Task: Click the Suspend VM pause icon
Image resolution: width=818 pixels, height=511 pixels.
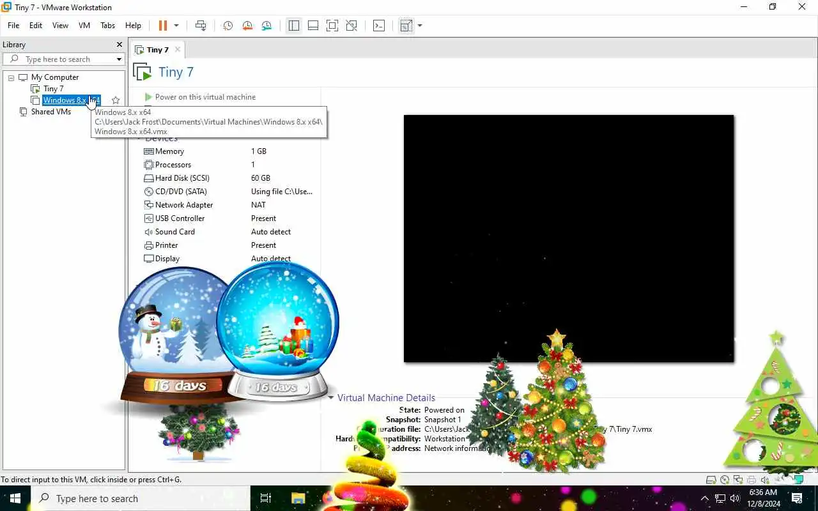Action: [x=162, y=26]
